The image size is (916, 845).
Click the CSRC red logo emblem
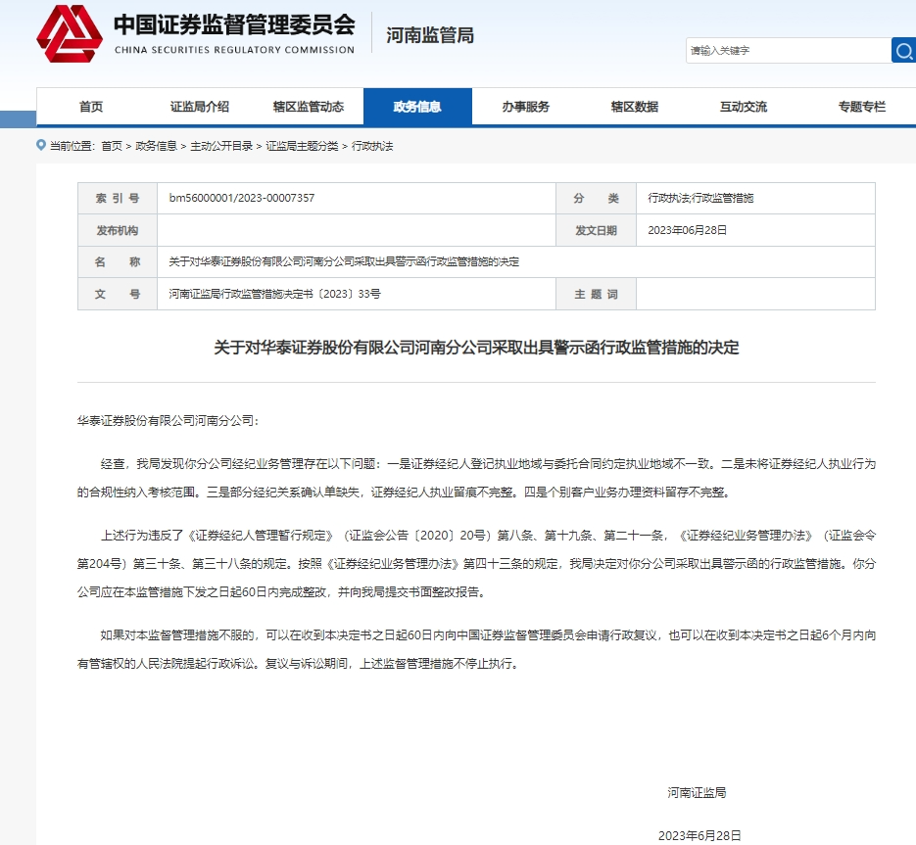point(69,34)
